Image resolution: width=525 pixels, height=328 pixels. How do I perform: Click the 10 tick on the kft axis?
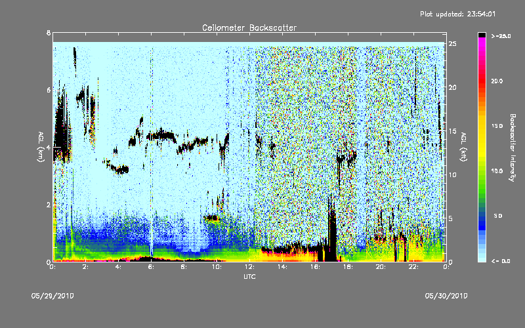(x=453, y=174)
